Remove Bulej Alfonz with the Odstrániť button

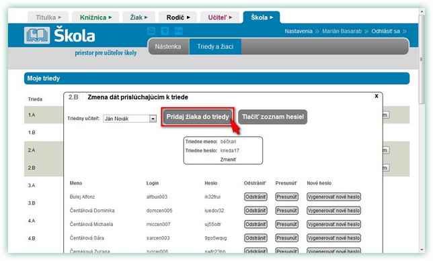click(255, 197)
